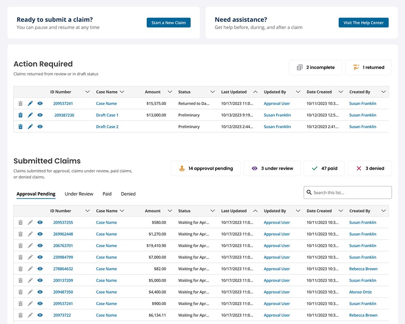Open claim ID 206763701 link
The width and height of the screenshot is (405, 324).
click(x=63, y=246)
